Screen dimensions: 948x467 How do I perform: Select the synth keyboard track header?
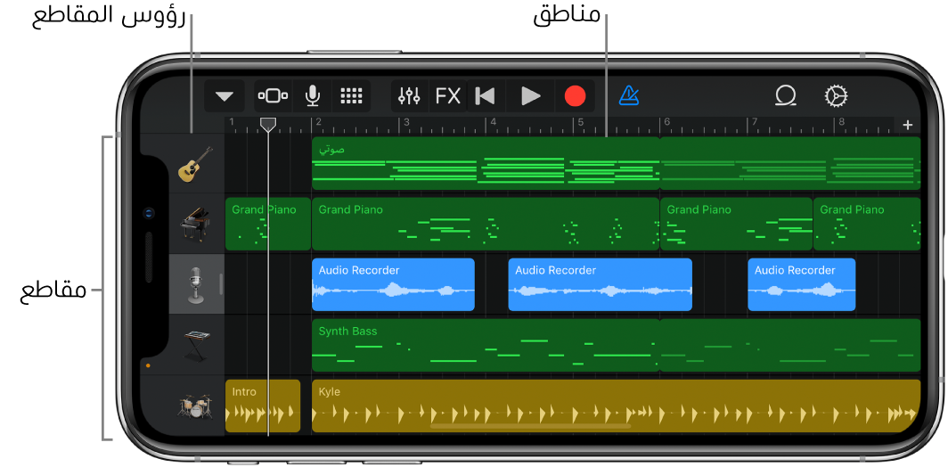click(x=196, y=345)
